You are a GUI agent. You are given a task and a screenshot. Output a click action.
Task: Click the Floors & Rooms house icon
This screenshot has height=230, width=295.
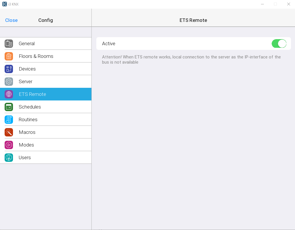tap(9, 56)
